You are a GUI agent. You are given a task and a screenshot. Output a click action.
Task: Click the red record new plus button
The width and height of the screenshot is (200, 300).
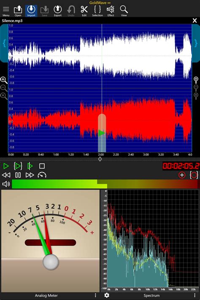point(182,175)
